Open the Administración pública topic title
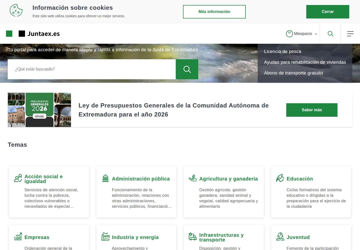The height and width of the screenshot is (250, 360). point(141,179)
